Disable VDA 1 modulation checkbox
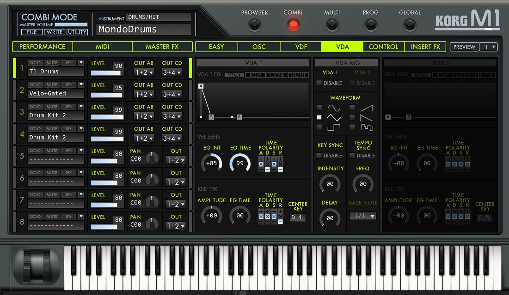 pos(319,83)
